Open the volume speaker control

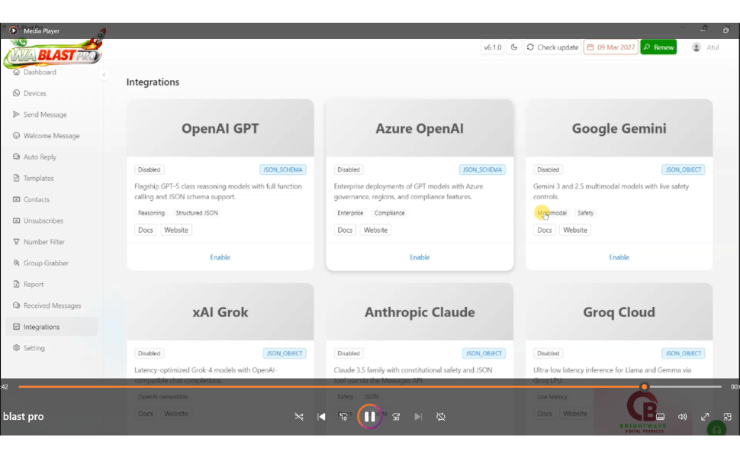(683, 417)
